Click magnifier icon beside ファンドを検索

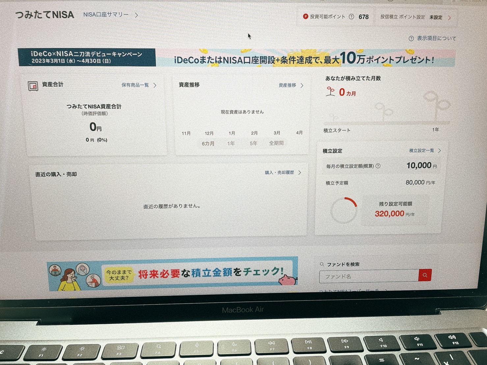(322, 264)
